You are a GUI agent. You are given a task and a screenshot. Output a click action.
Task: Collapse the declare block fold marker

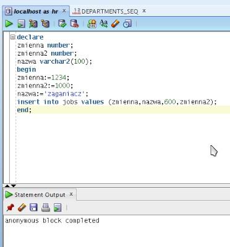pyautogui.click(x=13, y=37)
